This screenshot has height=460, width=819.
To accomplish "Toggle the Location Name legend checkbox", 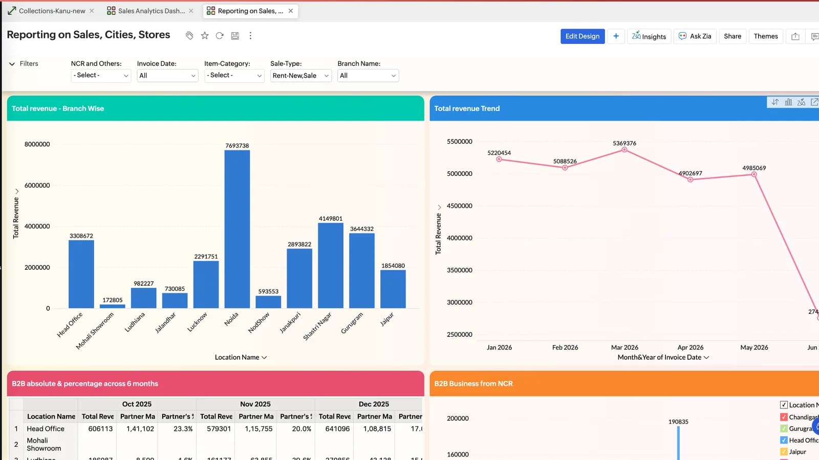I will click(x=784, y=405).
